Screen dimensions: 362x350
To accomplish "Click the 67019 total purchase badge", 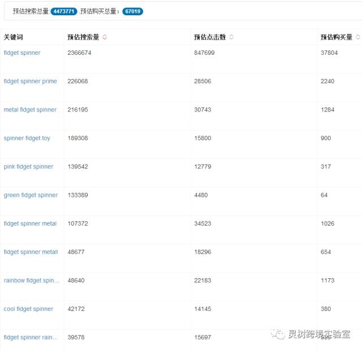I will pos(133,11).
